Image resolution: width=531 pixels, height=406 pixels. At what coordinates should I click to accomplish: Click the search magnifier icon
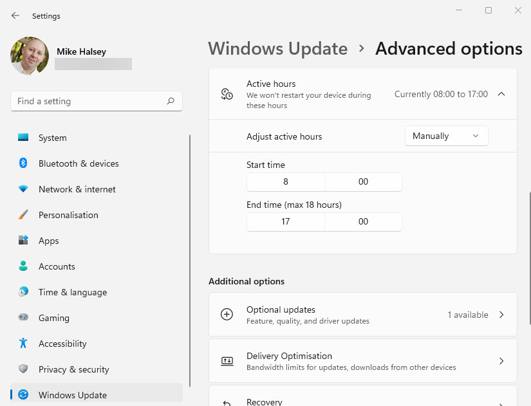point(171,101)
